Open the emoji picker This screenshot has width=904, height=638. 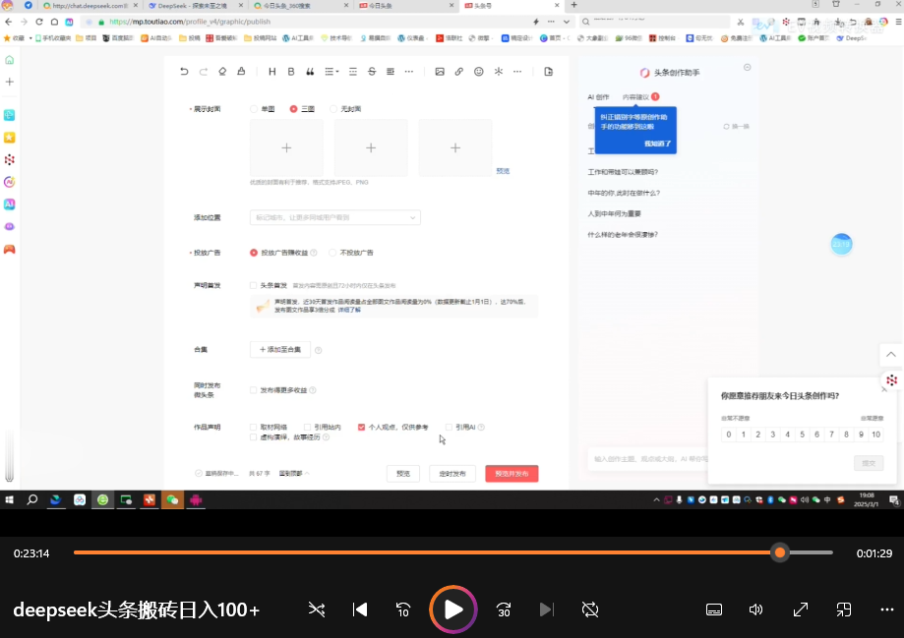(478, 72)
